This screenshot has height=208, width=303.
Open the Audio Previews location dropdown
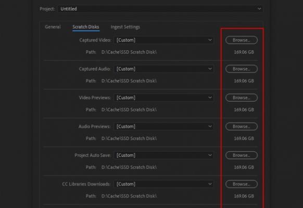pos(164,126)
